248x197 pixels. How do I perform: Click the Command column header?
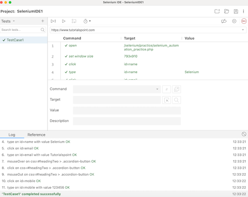point(72,38)
